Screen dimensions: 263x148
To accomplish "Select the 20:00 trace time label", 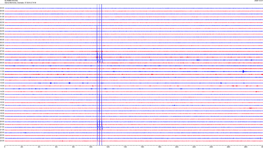I will click(x=2, y=122).
